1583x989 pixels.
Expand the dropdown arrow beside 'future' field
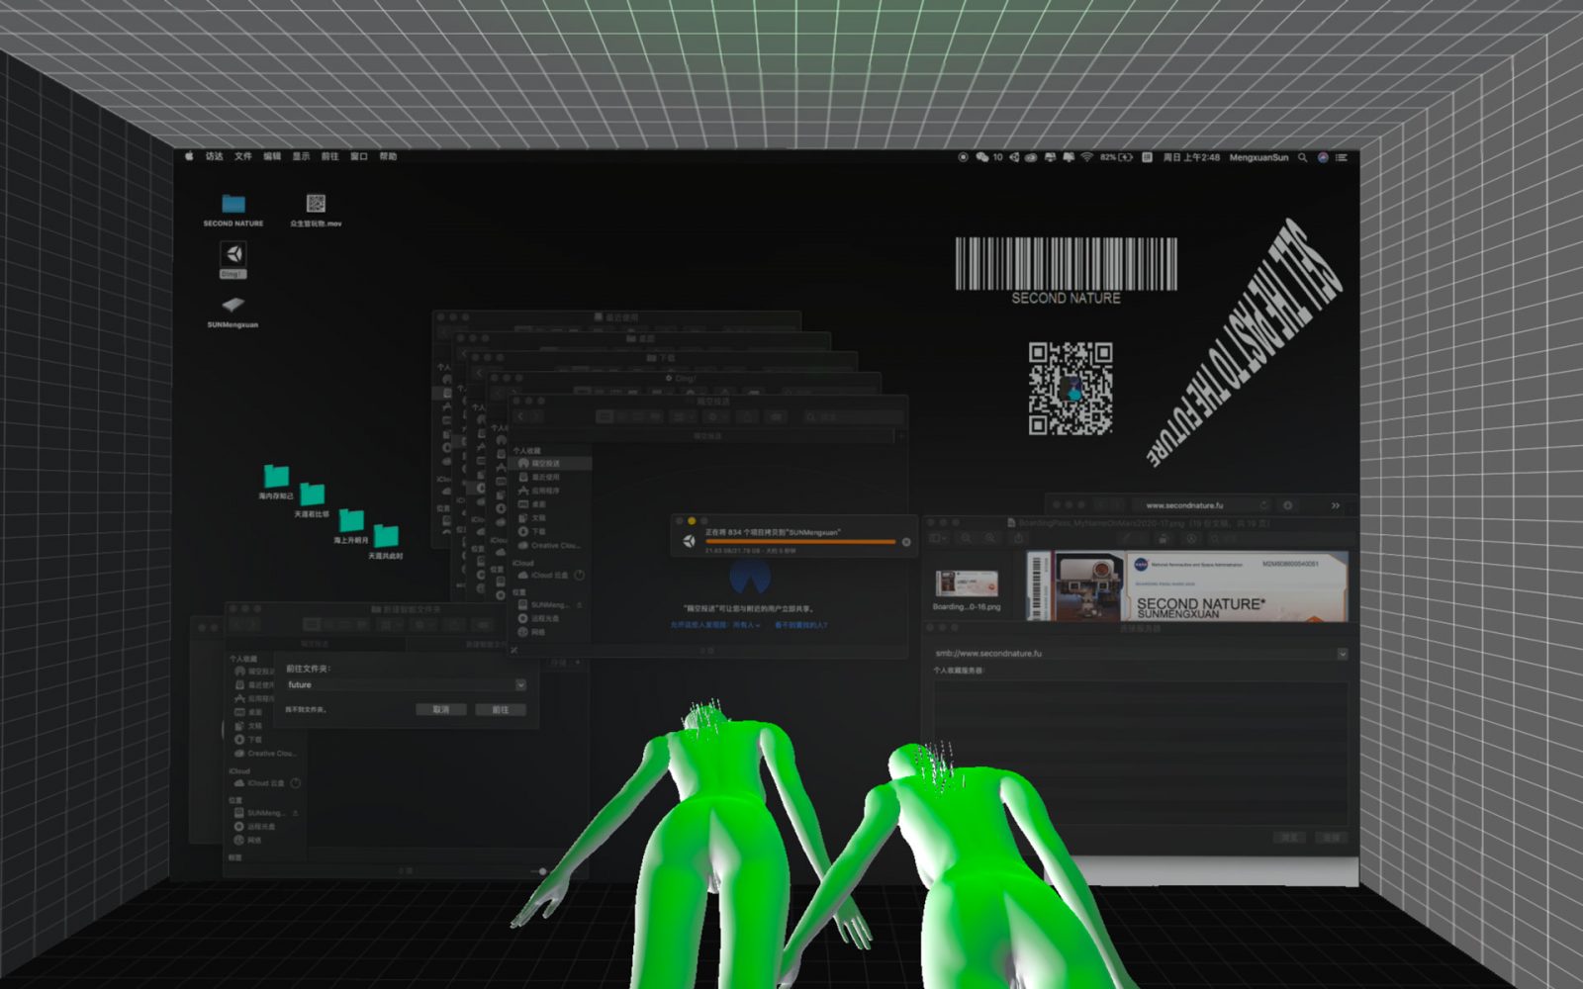(520, 684)
